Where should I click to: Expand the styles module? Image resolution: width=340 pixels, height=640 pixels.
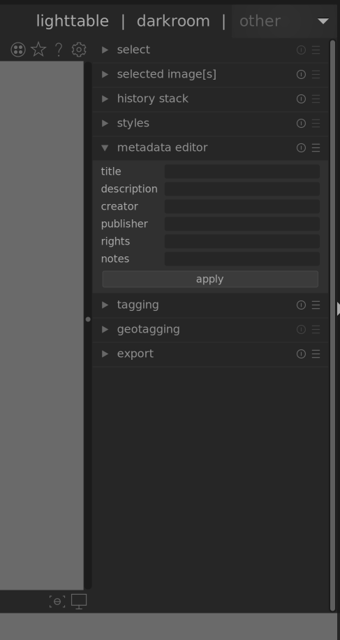pos(105,123)
